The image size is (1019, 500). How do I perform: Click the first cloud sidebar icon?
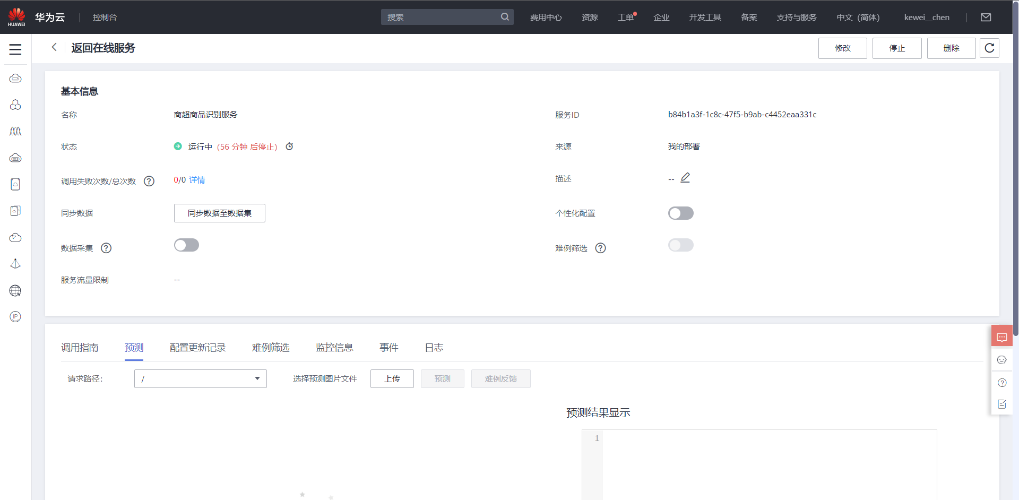coord(15,79)
